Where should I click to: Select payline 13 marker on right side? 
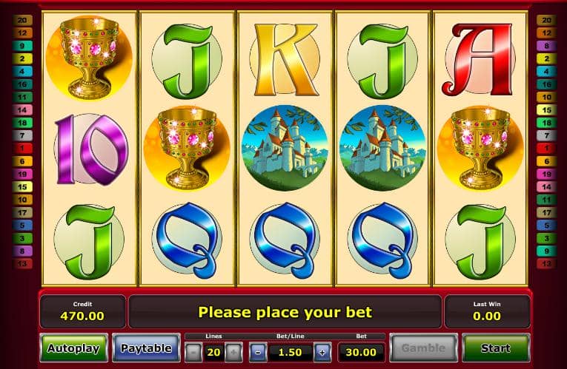(x=546, y=263)
